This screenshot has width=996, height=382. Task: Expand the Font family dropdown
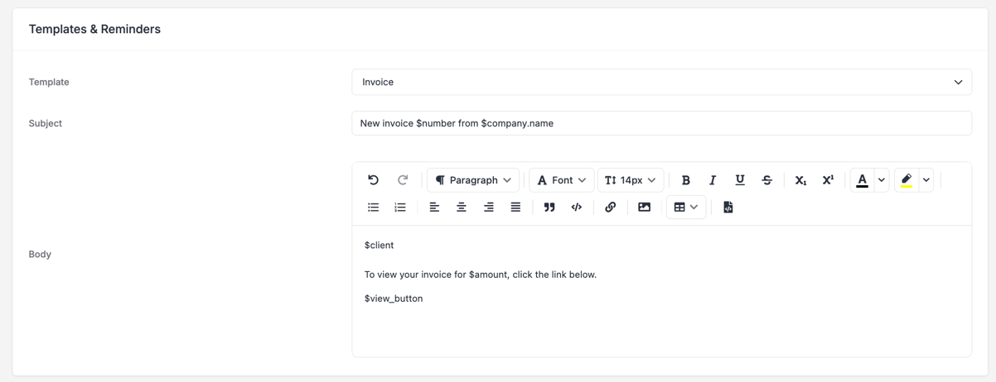tap(562, 180)
